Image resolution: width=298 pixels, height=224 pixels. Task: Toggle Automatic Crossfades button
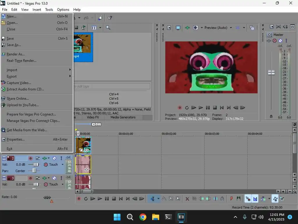point(255,199)
